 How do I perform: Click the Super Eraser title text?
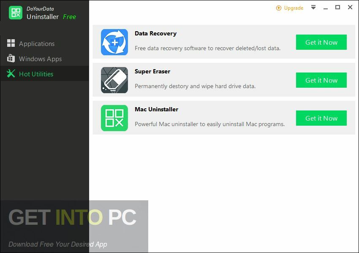coord(152,71)
